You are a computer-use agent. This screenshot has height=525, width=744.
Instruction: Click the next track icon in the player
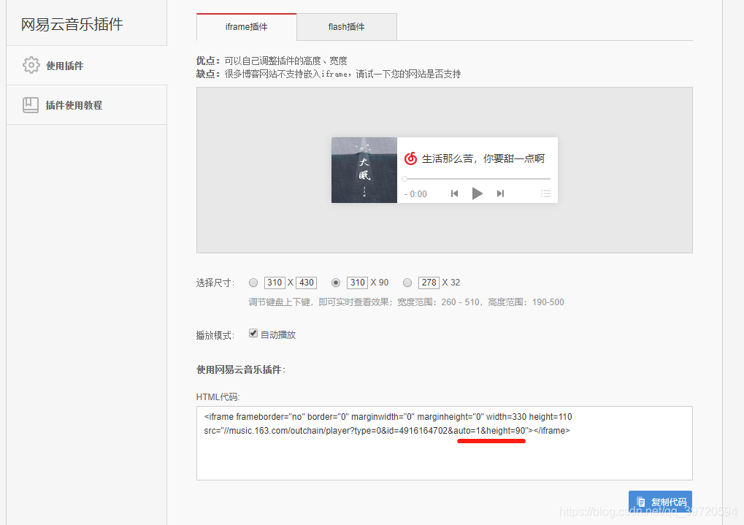[x=499, y=193]
